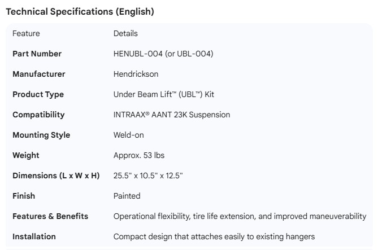This screenshot has height=250, width=378.
Task: Select the Compatibility row label
Action: point(38,115)
